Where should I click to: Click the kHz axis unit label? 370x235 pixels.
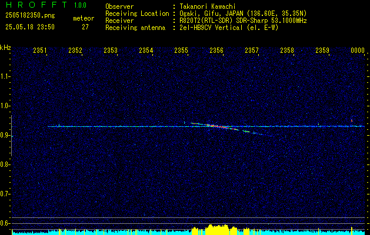[5, 48]
